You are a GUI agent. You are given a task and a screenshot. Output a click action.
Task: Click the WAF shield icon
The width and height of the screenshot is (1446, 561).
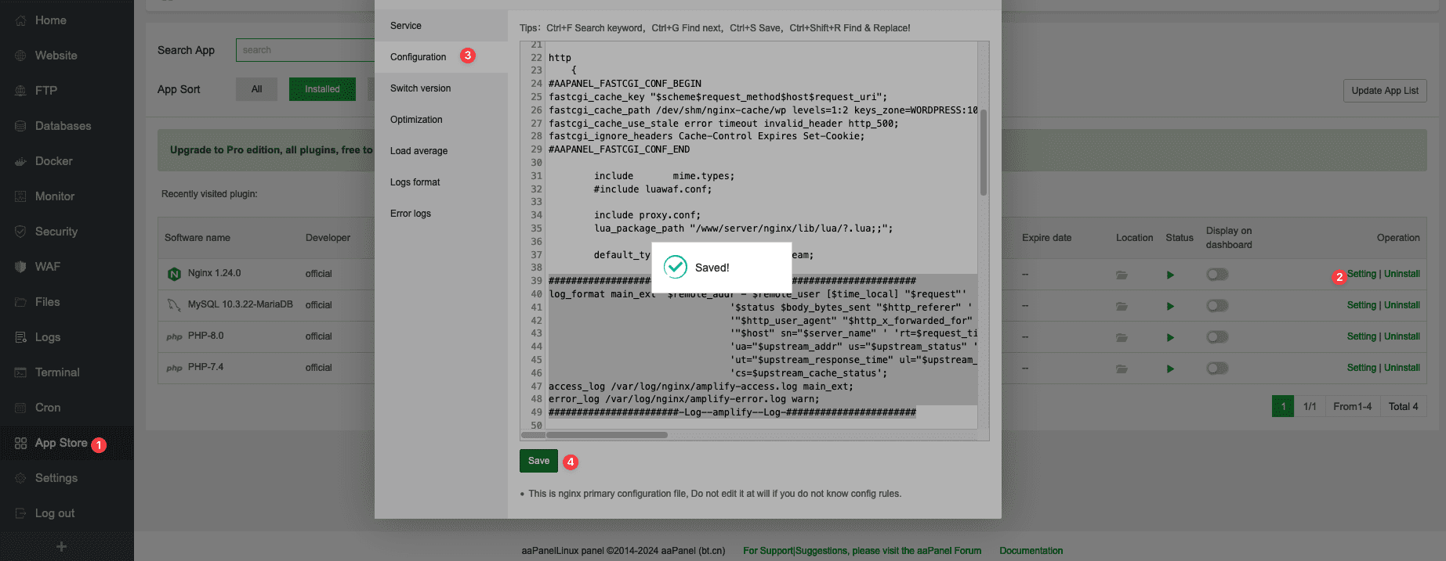coord(21,267)
